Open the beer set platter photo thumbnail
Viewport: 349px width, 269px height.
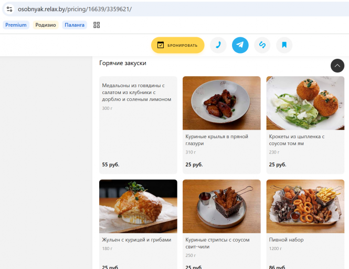[305, 206]
